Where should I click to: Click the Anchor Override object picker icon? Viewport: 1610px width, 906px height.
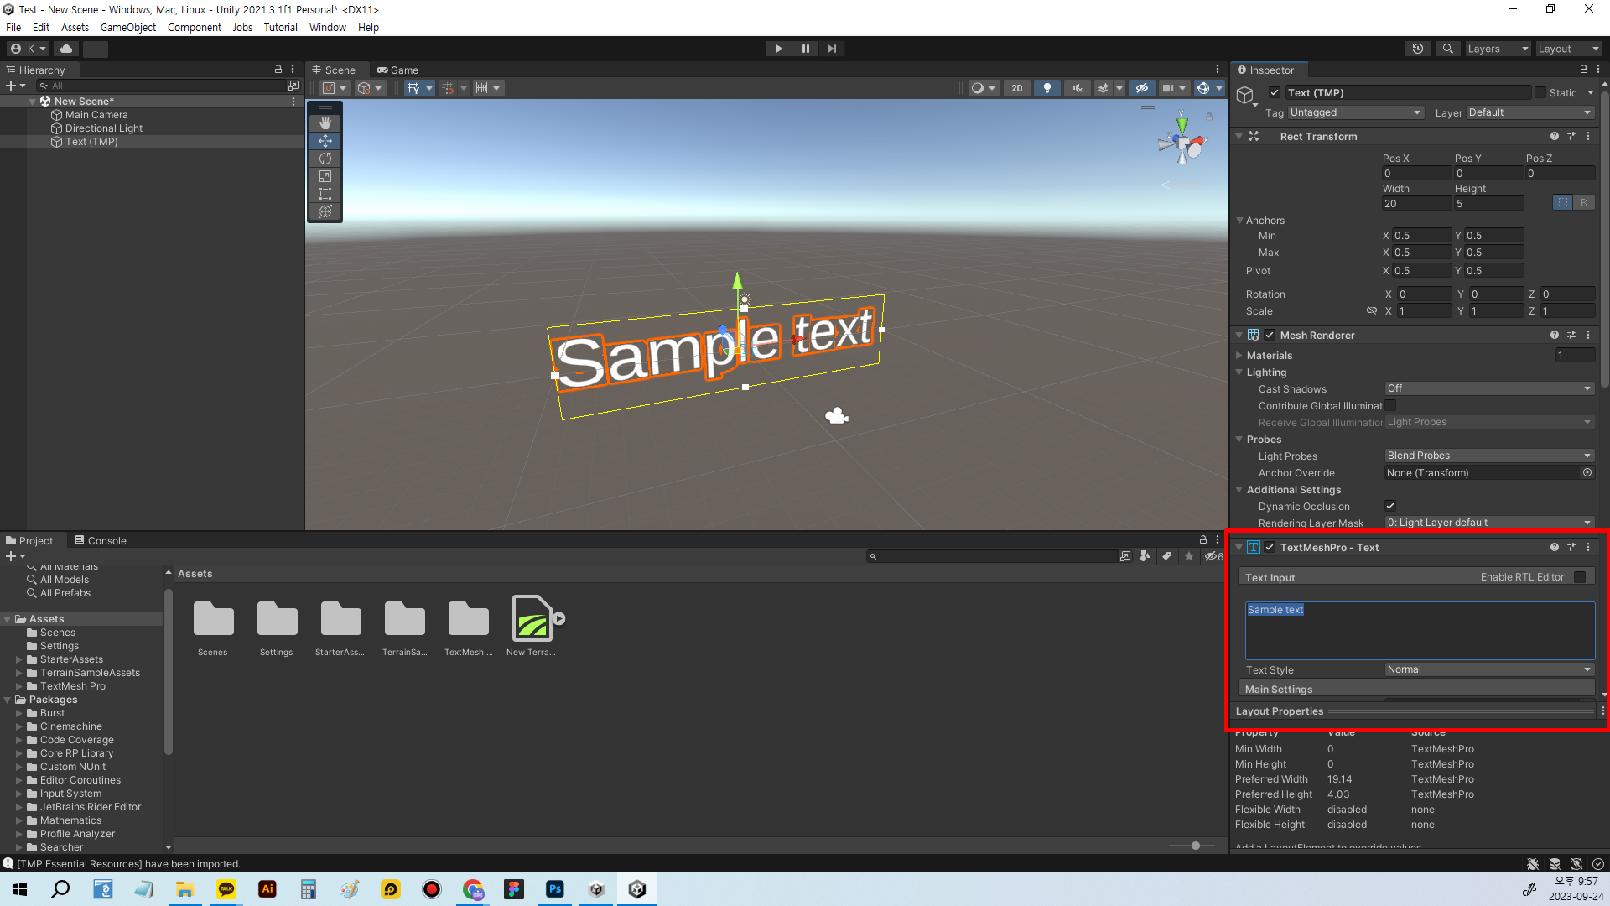(1587, 473)
